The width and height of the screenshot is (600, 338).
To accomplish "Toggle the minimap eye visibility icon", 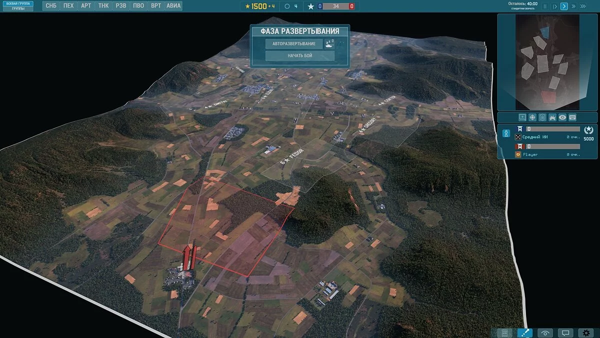I will coord(562,117).
